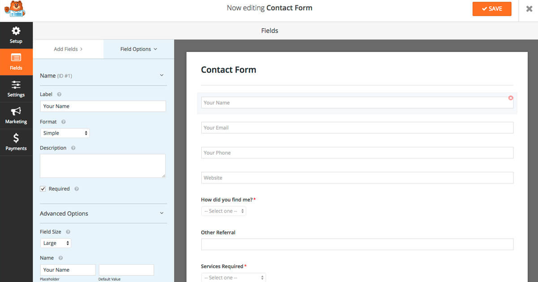Switch to the Add Fields tab
This screenshot has width=538, height=282.
68,49
